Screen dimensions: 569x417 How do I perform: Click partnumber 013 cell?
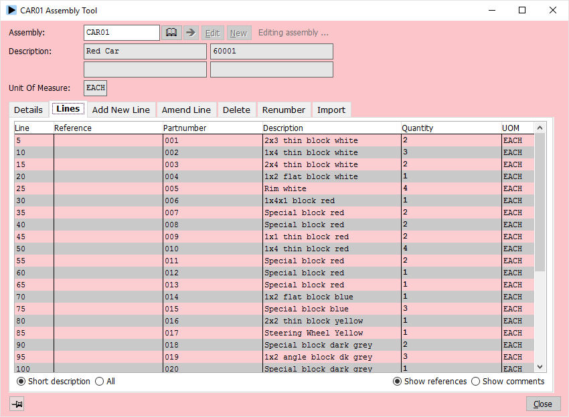coord(213,285)
